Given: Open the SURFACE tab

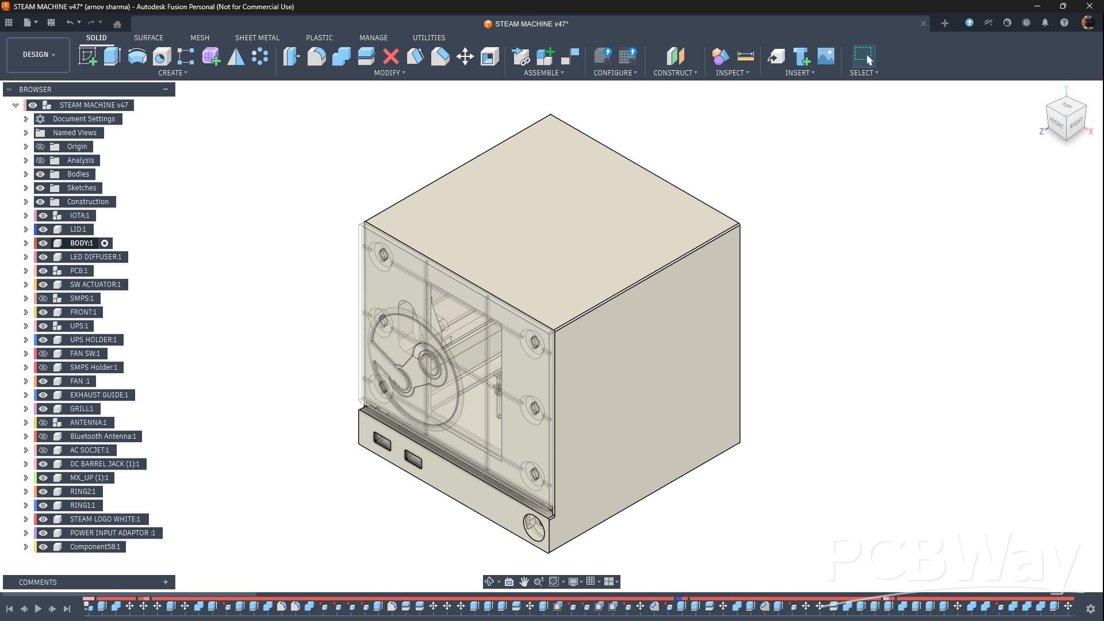Looking at the screenshot, I should tap(148, 37).
